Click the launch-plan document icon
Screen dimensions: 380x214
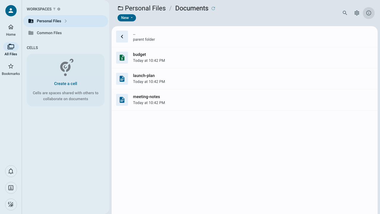click(x=122, y=79)
